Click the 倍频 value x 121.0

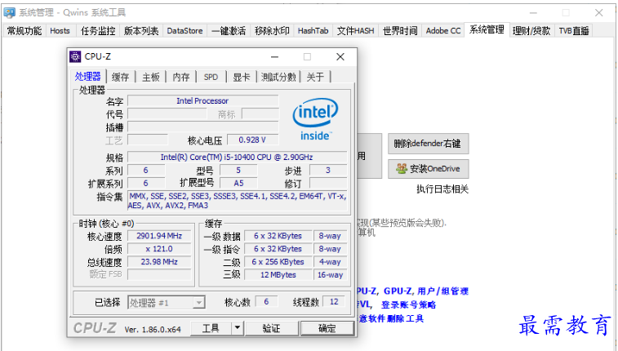pyautogui.click(x=159, y=249)
